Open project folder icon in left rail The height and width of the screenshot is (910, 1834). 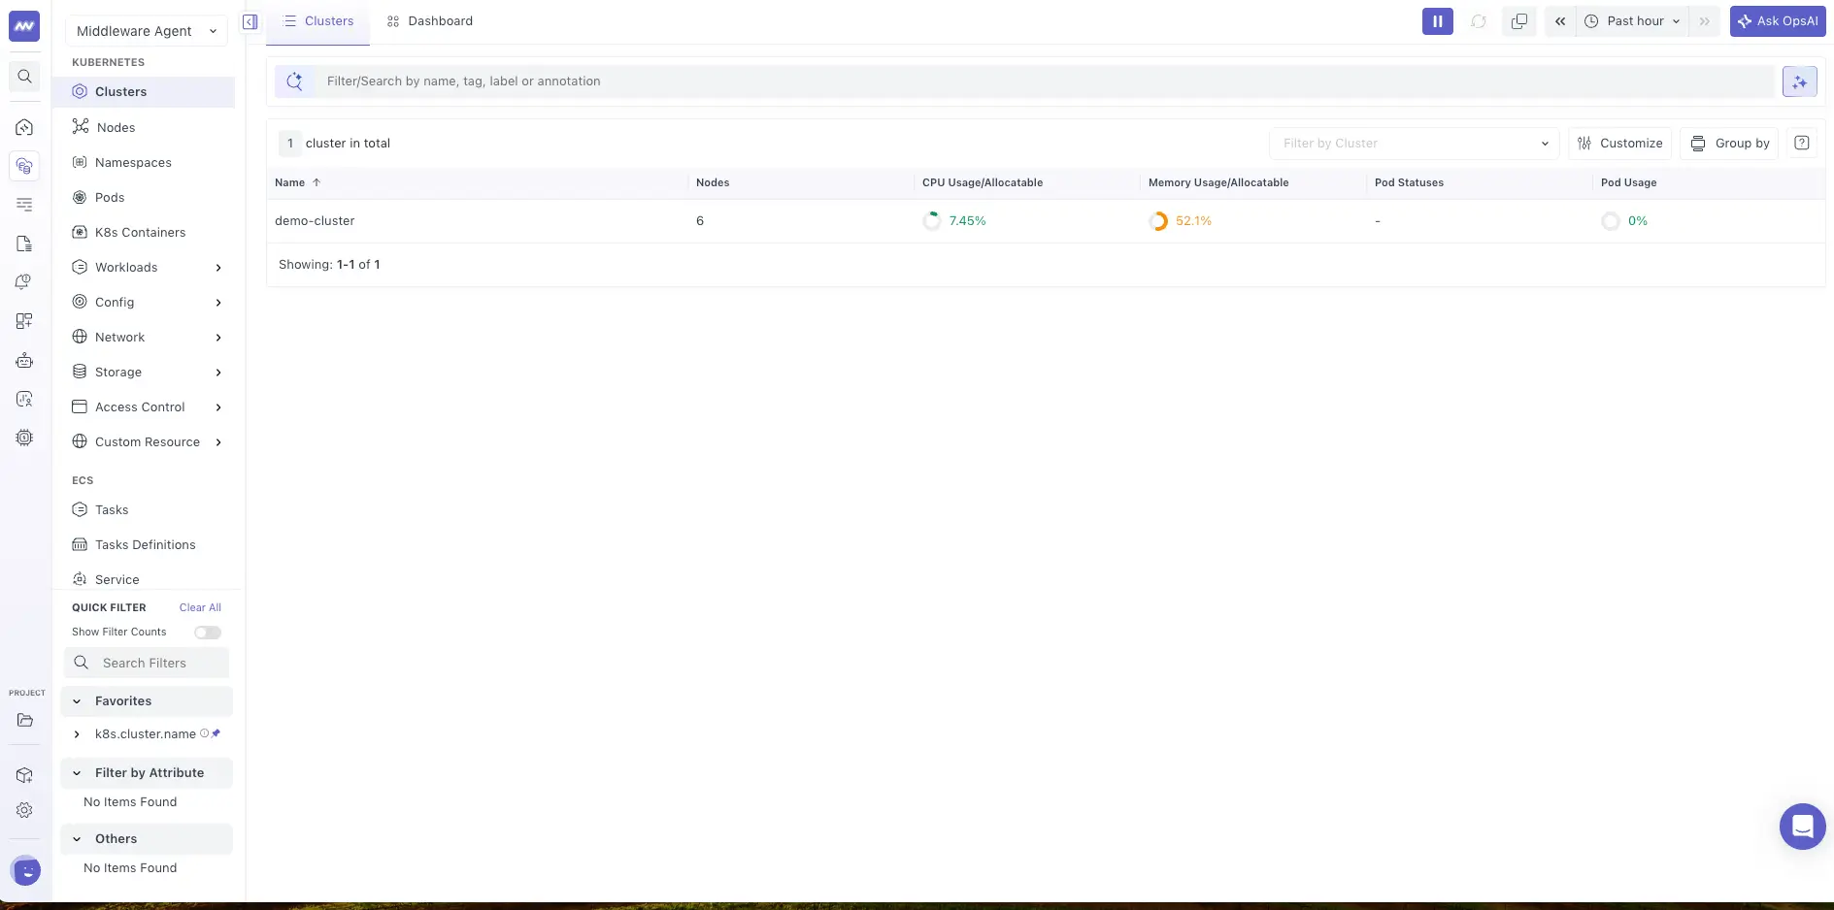tap(24, 720)
